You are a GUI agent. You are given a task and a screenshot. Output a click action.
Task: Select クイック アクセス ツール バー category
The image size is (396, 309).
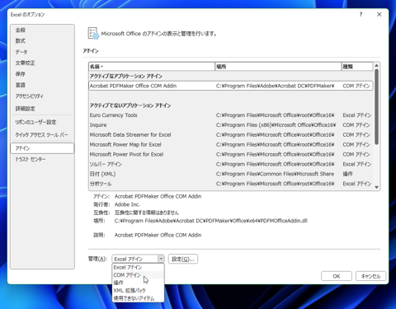click(41, 134)
